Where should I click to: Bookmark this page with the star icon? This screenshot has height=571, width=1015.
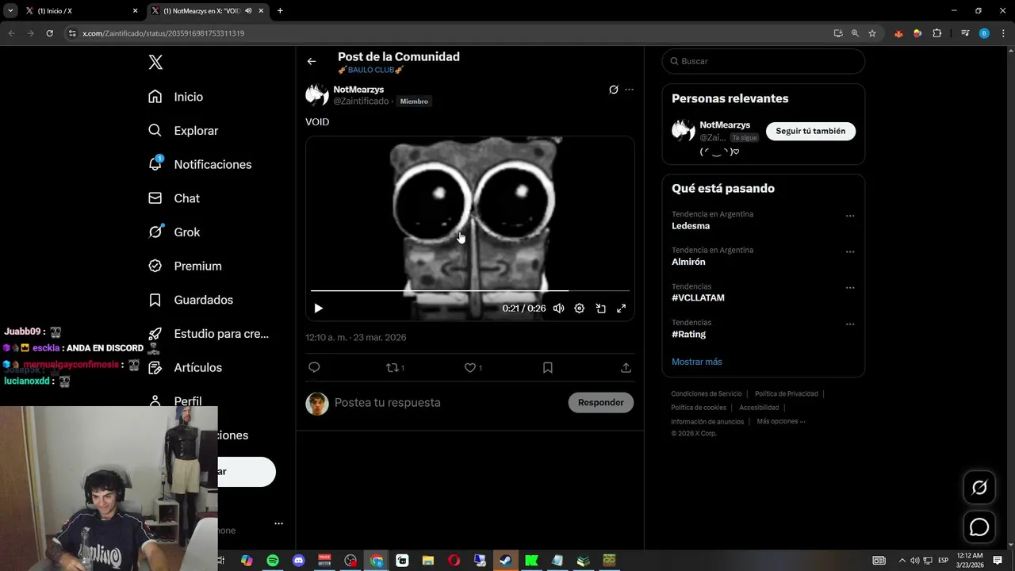(x=872, y=33)
